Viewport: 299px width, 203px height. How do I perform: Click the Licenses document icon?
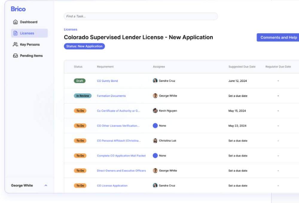[16, 33]
